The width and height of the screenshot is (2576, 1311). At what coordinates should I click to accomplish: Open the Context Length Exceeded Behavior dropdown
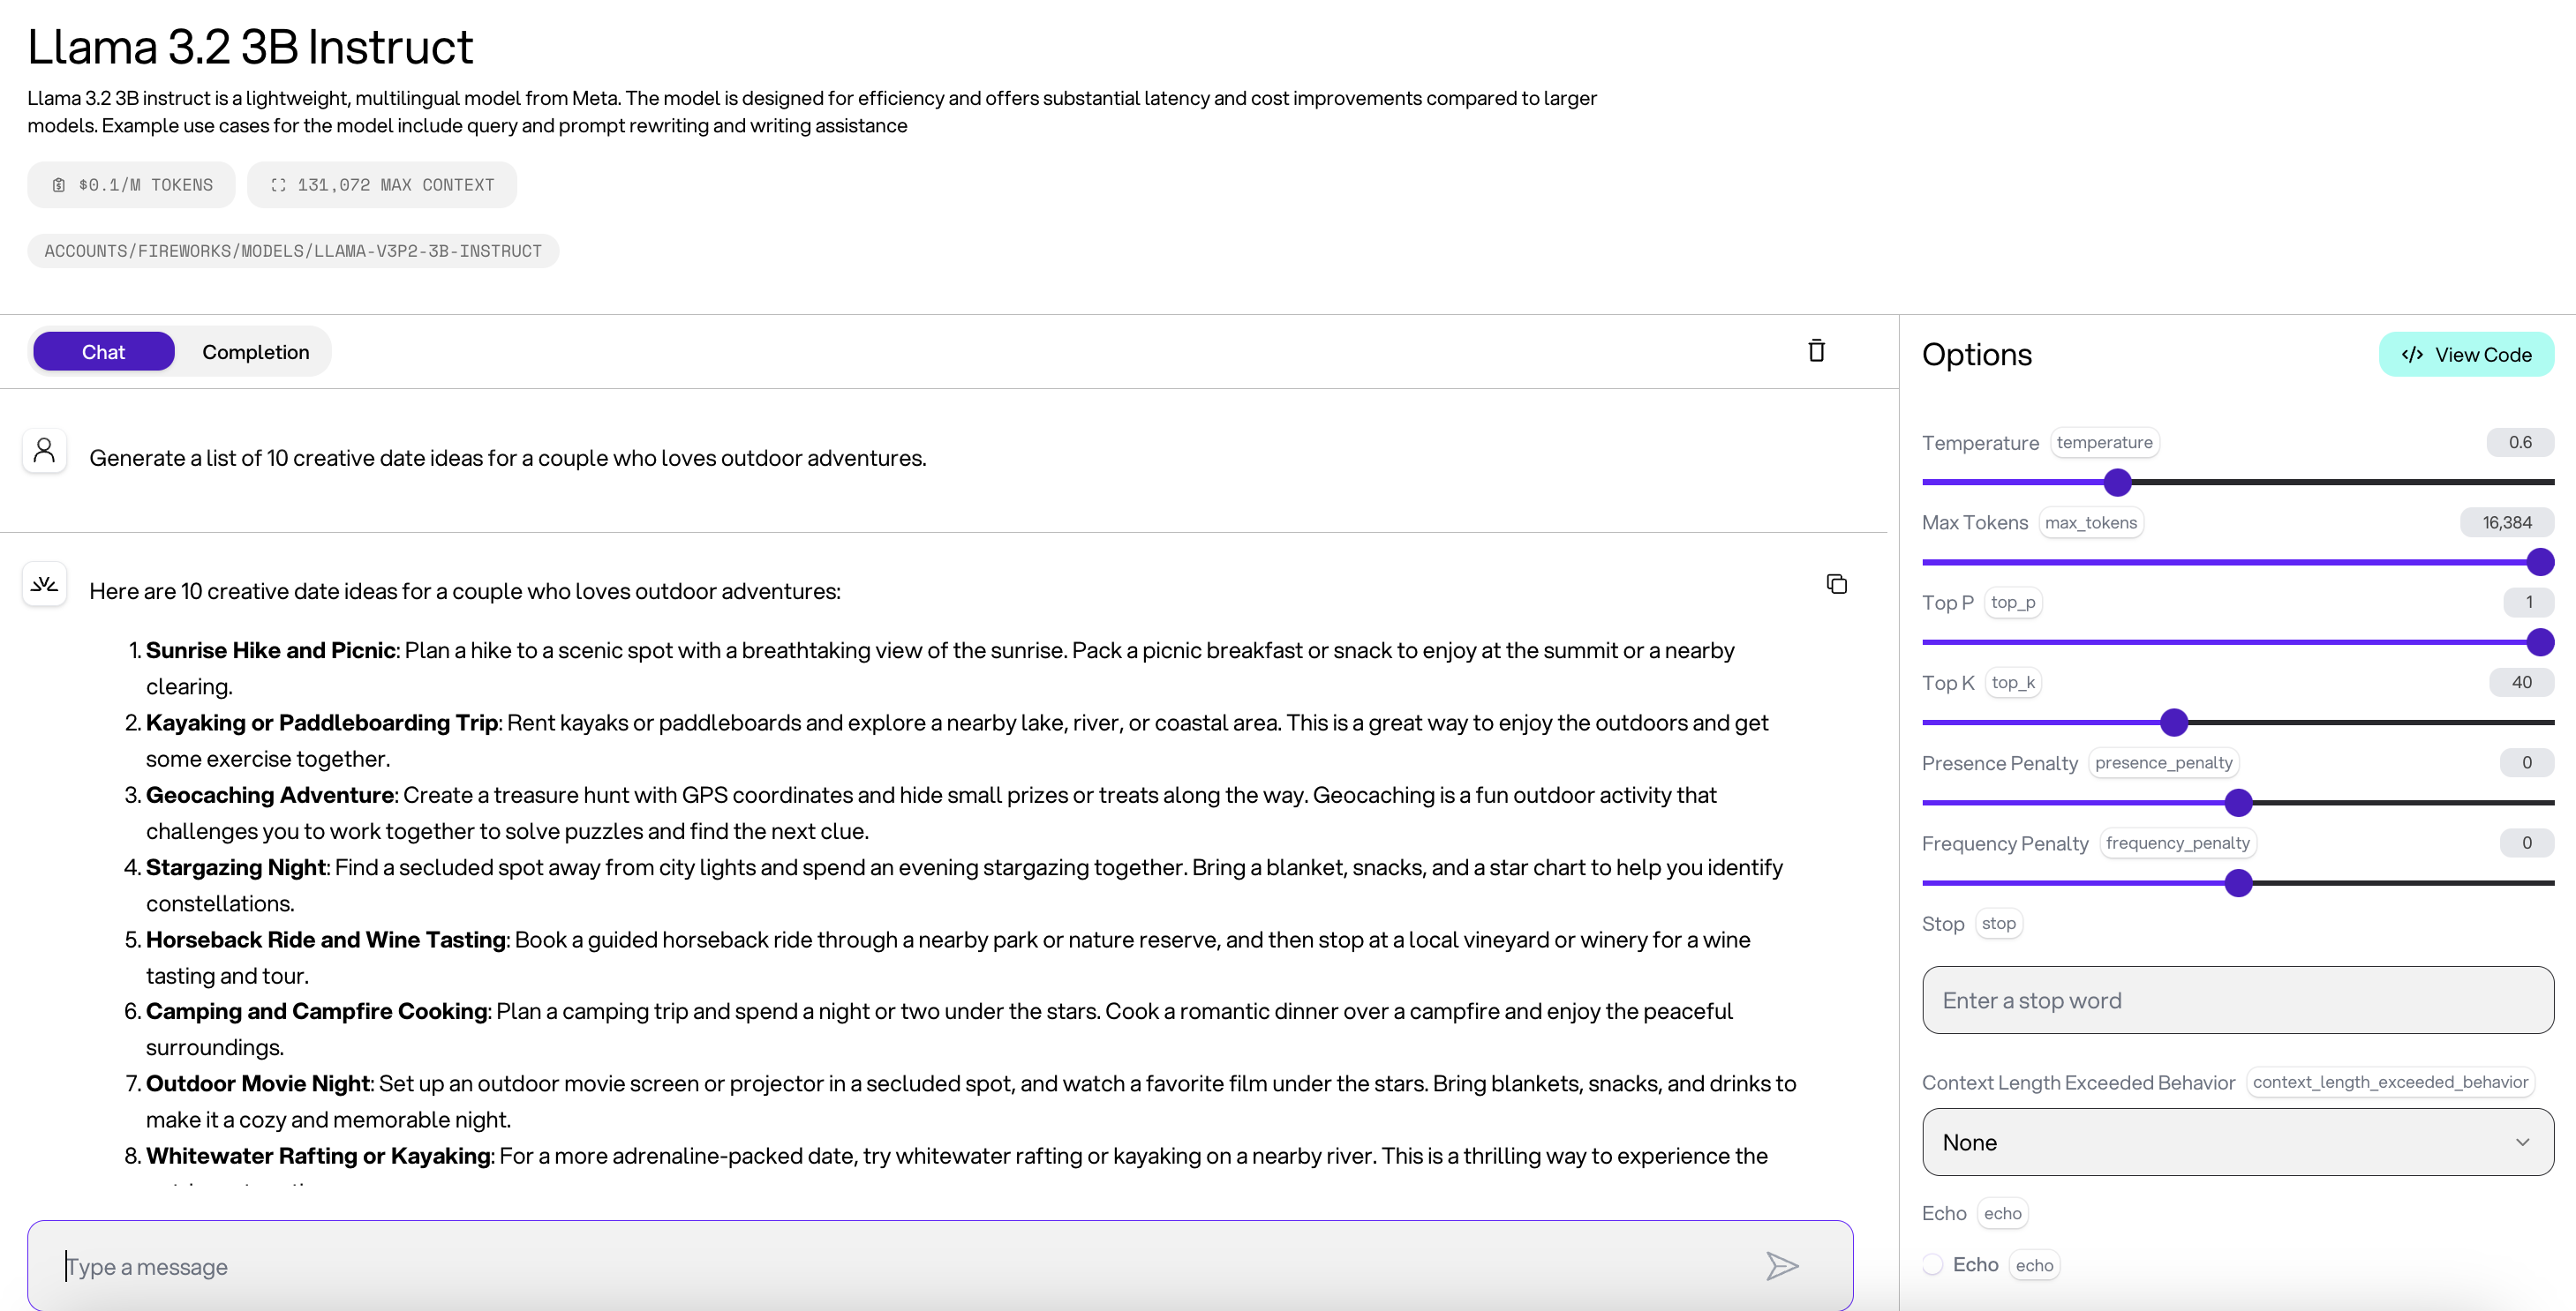(2238, 1142)
